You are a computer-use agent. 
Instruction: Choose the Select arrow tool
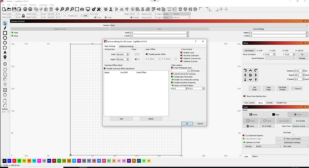(x=5, y=23)
